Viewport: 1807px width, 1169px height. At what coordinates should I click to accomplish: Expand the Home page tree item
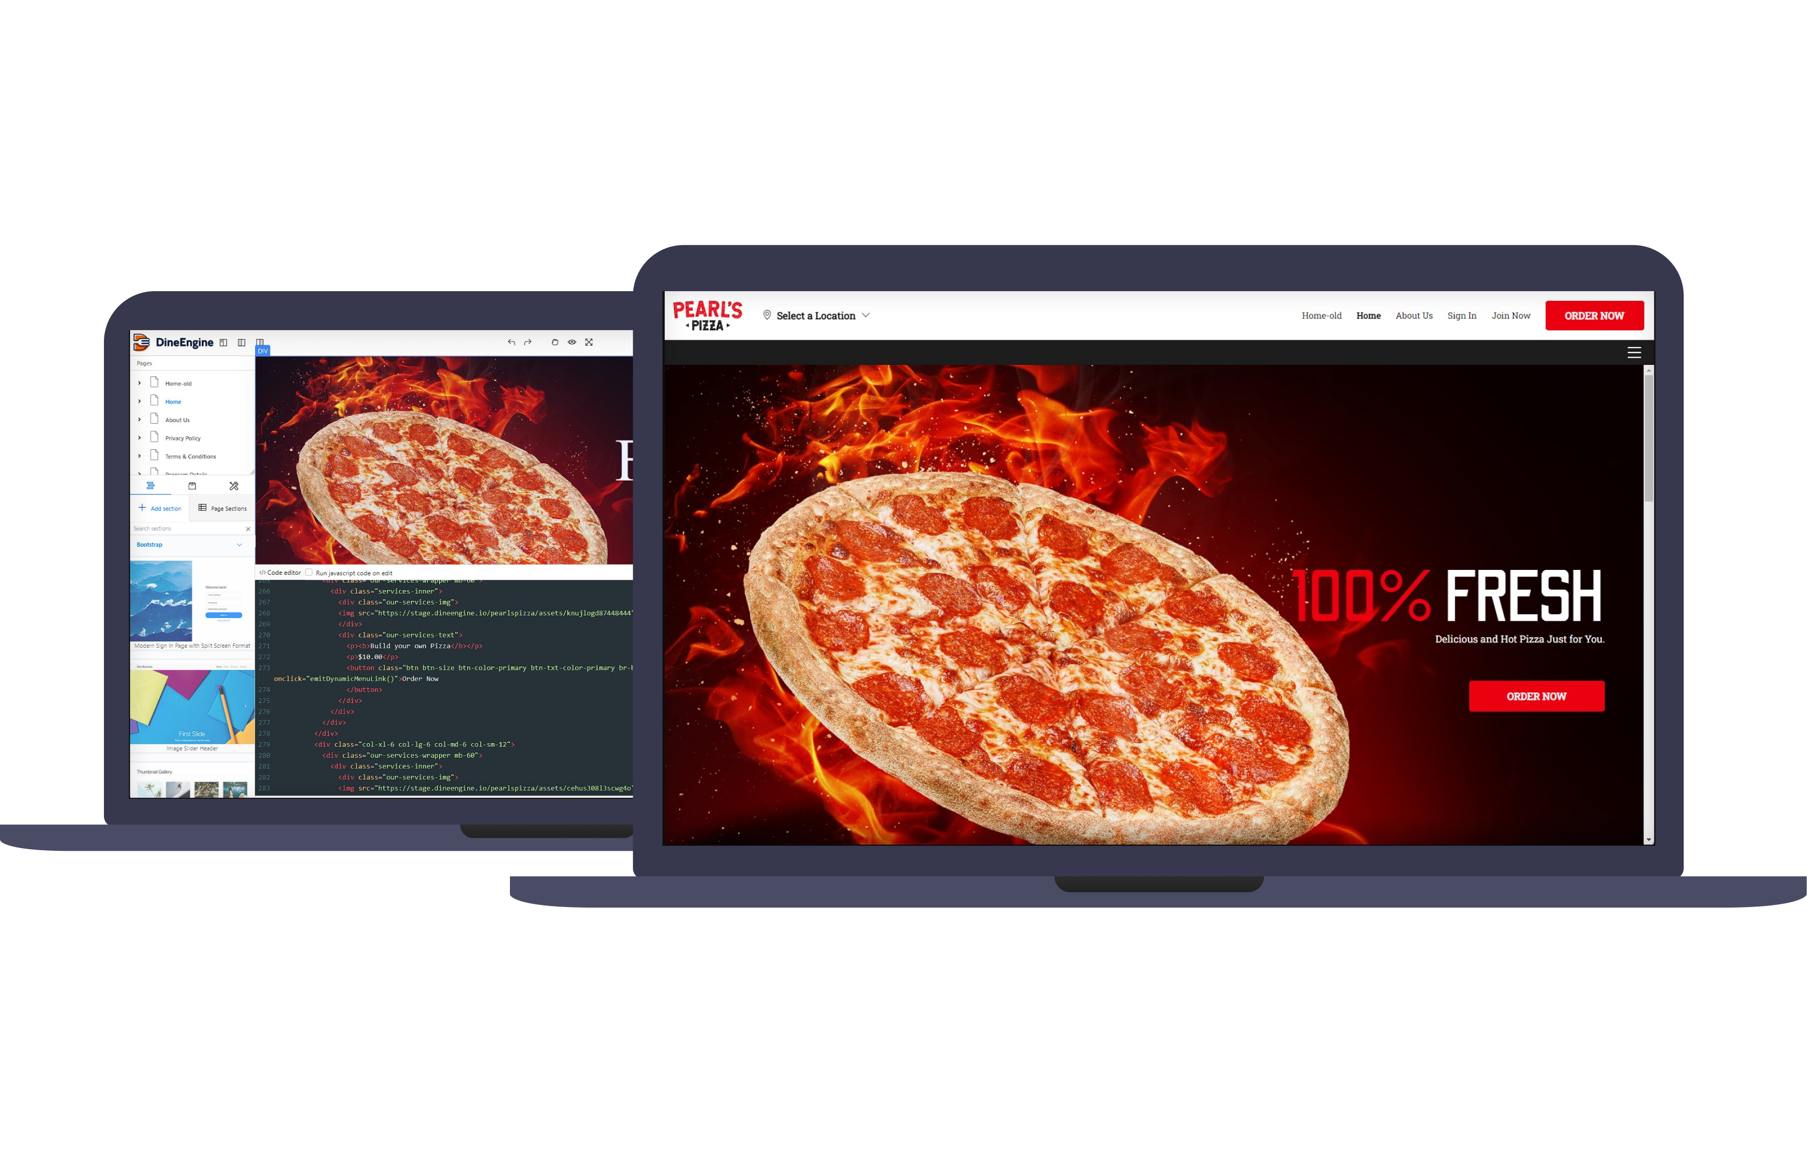[140, 403]
